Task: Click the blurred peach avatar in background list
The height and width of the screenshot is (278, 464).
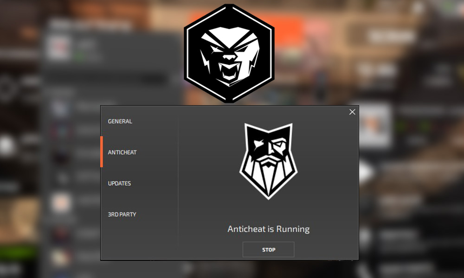Action: (61, 203)
